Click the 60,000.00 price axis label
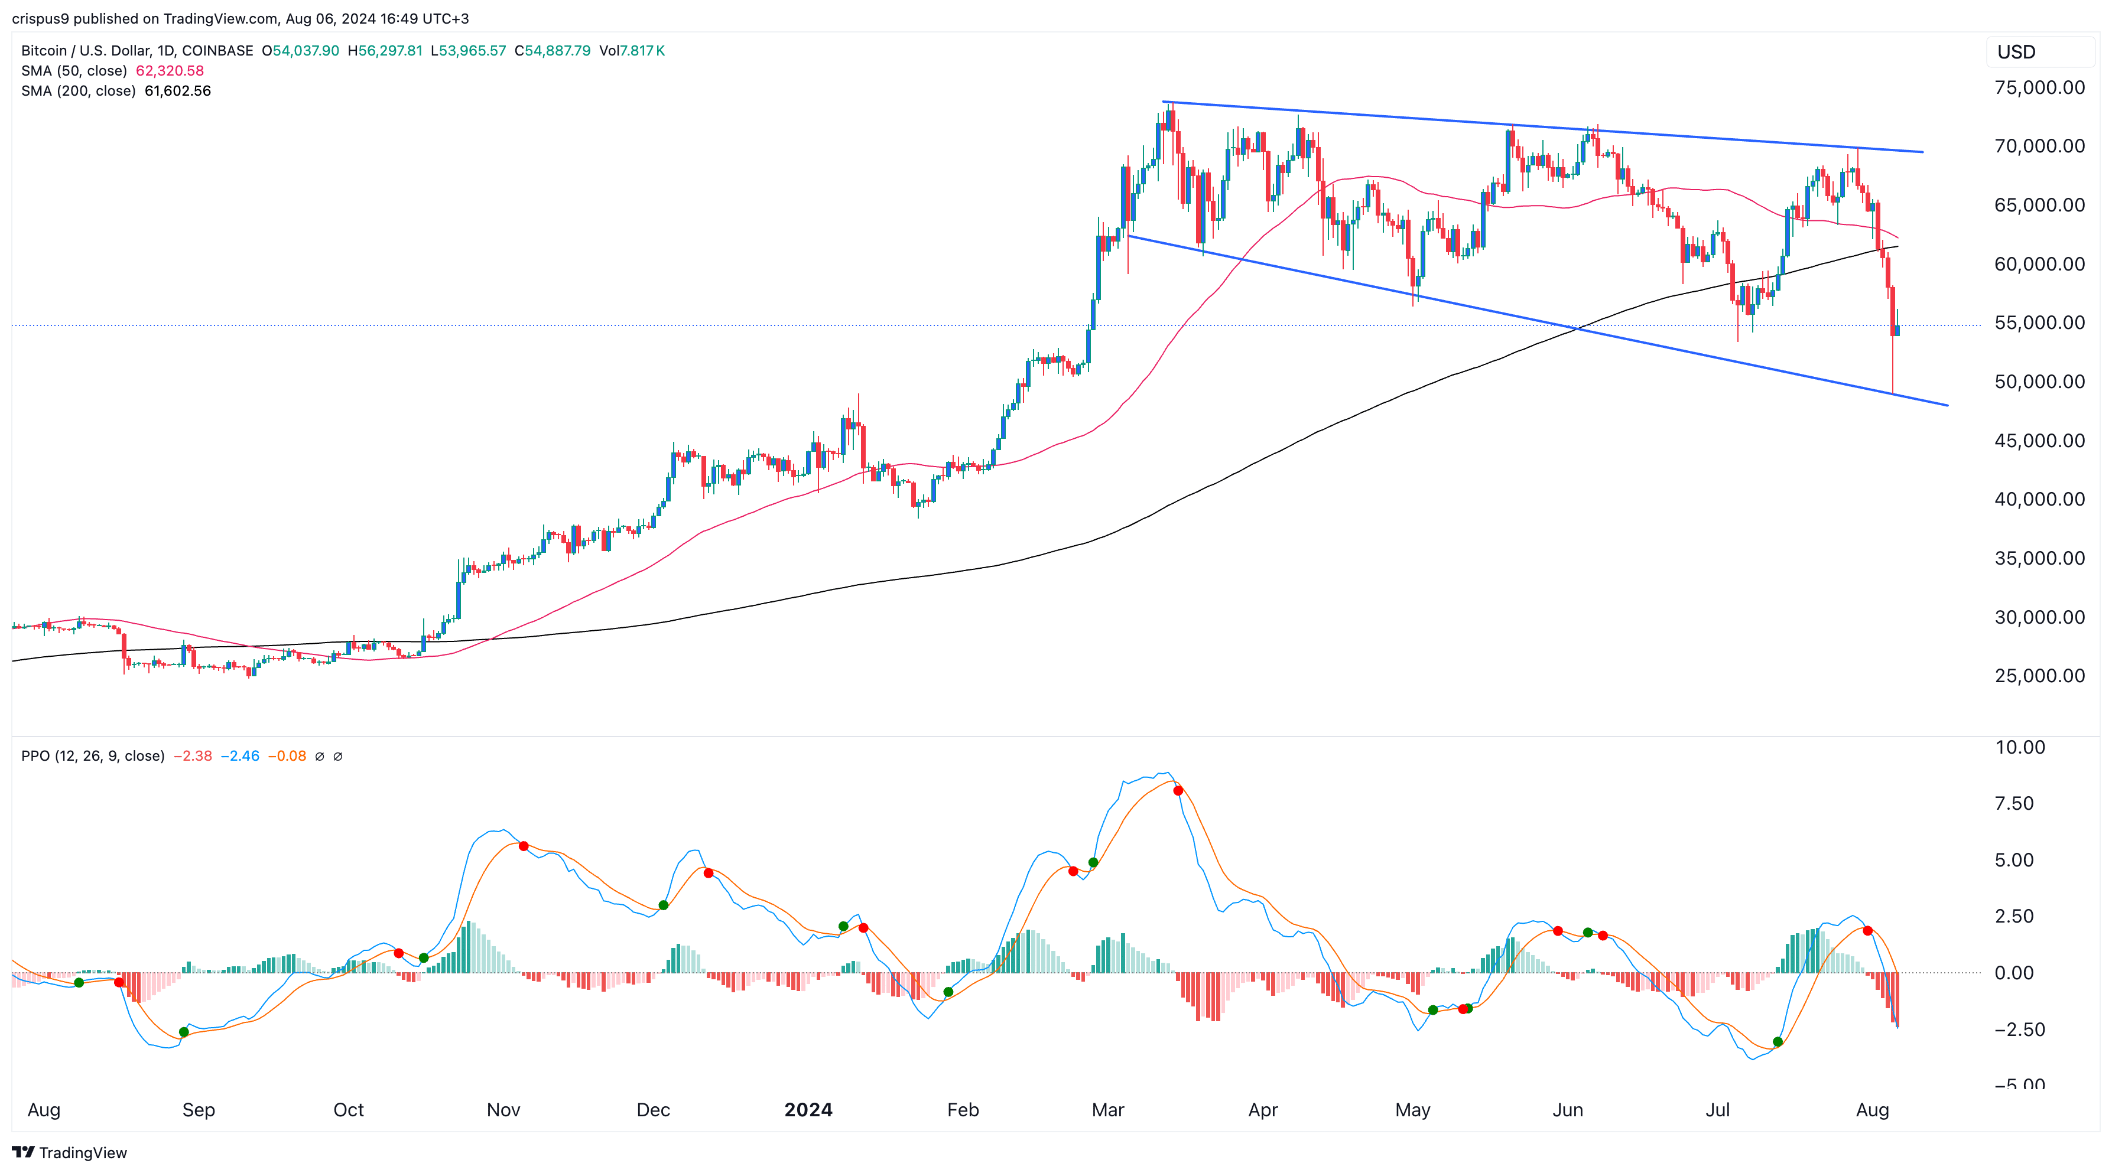This screenshot has height=1173, width=2112. pyautogui.click(x=2040, y=264)
